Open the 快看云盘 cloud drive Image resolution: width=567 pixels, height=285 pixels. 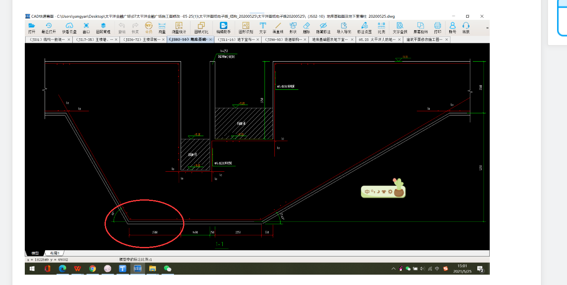[69, 28]
